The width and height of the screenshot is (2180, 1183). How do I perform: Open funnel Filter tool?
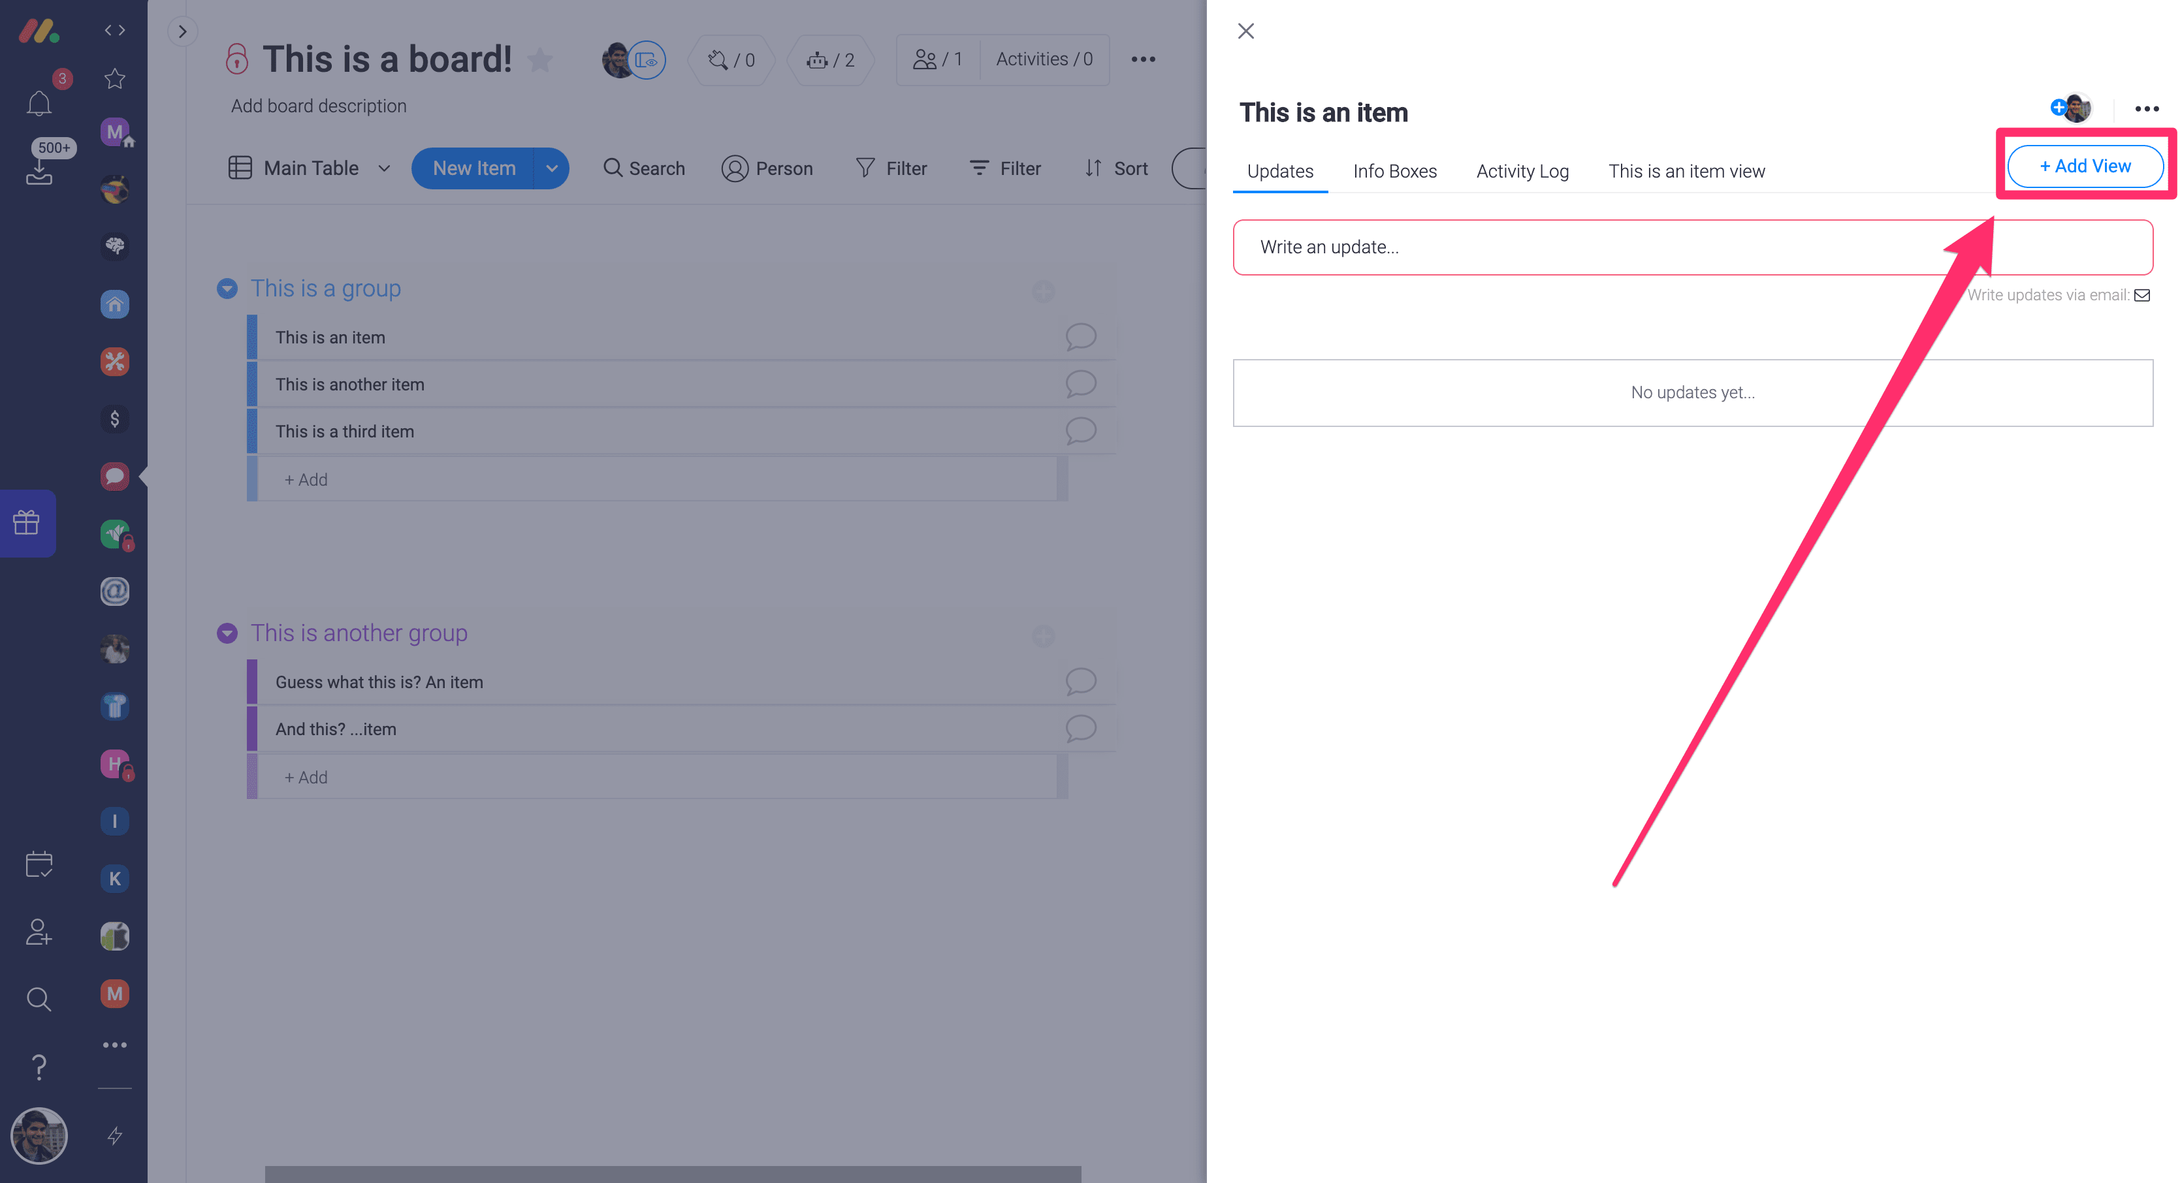[x=891, y=168]
